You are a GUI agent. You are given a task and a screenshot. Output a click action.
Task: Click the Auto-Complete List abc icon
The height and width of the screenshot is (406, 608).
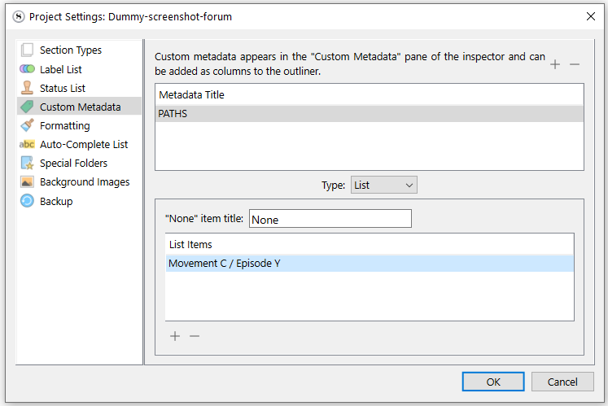[x=27, y=144]
